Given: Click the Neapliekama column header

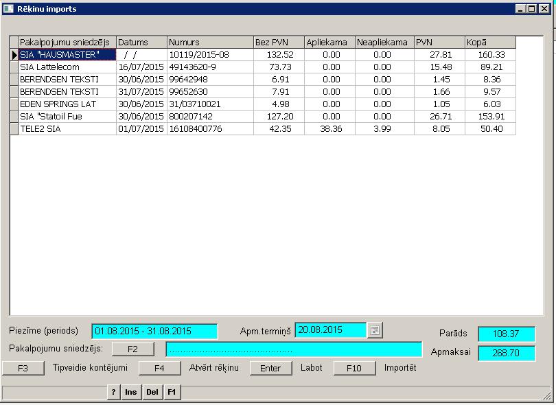Looking at the screenshot, I should pos(384,42).
